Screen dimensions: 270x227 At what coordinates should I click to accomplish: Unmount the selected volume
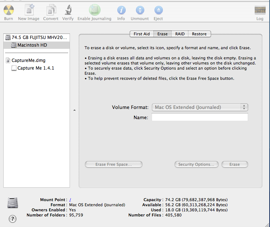pos(140,10)
